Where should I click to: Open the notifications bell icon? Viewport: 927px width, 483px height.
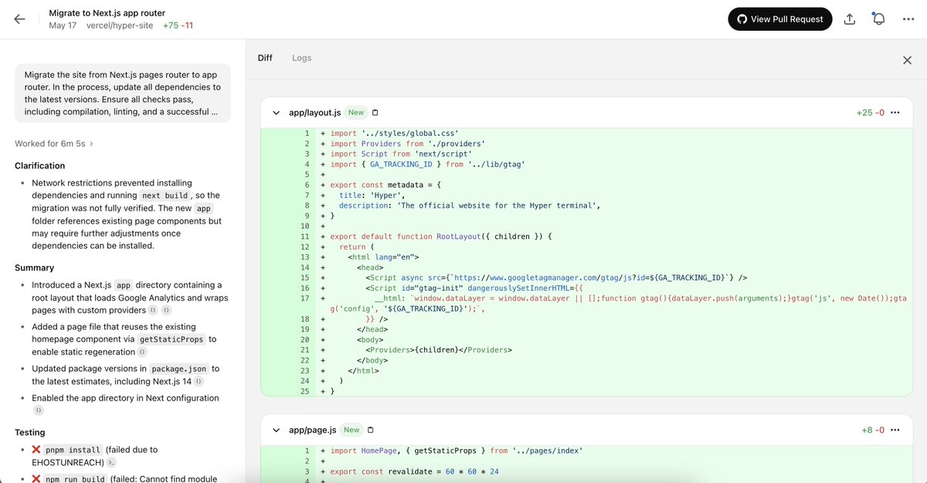[878, 19]
